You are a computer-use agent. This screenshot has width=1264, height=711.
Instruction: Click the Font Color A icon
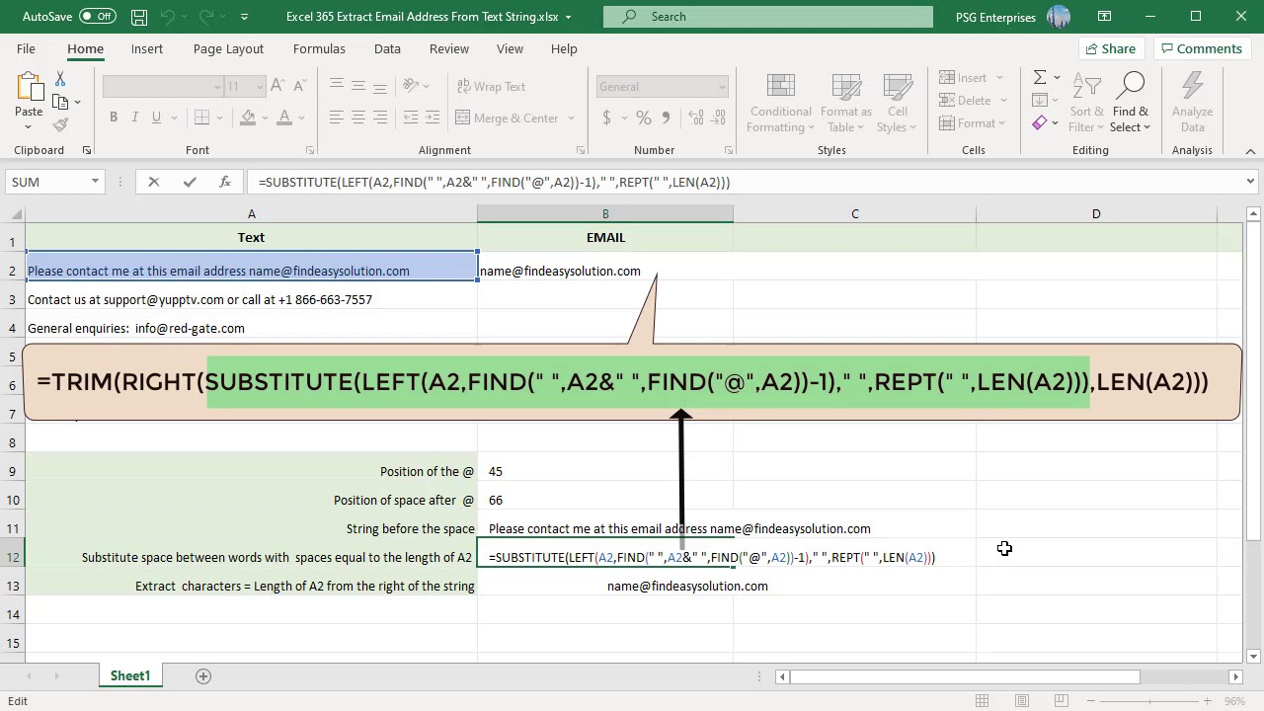pos(284,118)
